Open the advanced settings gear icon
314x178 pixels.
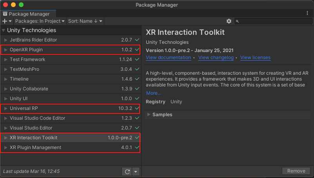click(x=229, y=21)
